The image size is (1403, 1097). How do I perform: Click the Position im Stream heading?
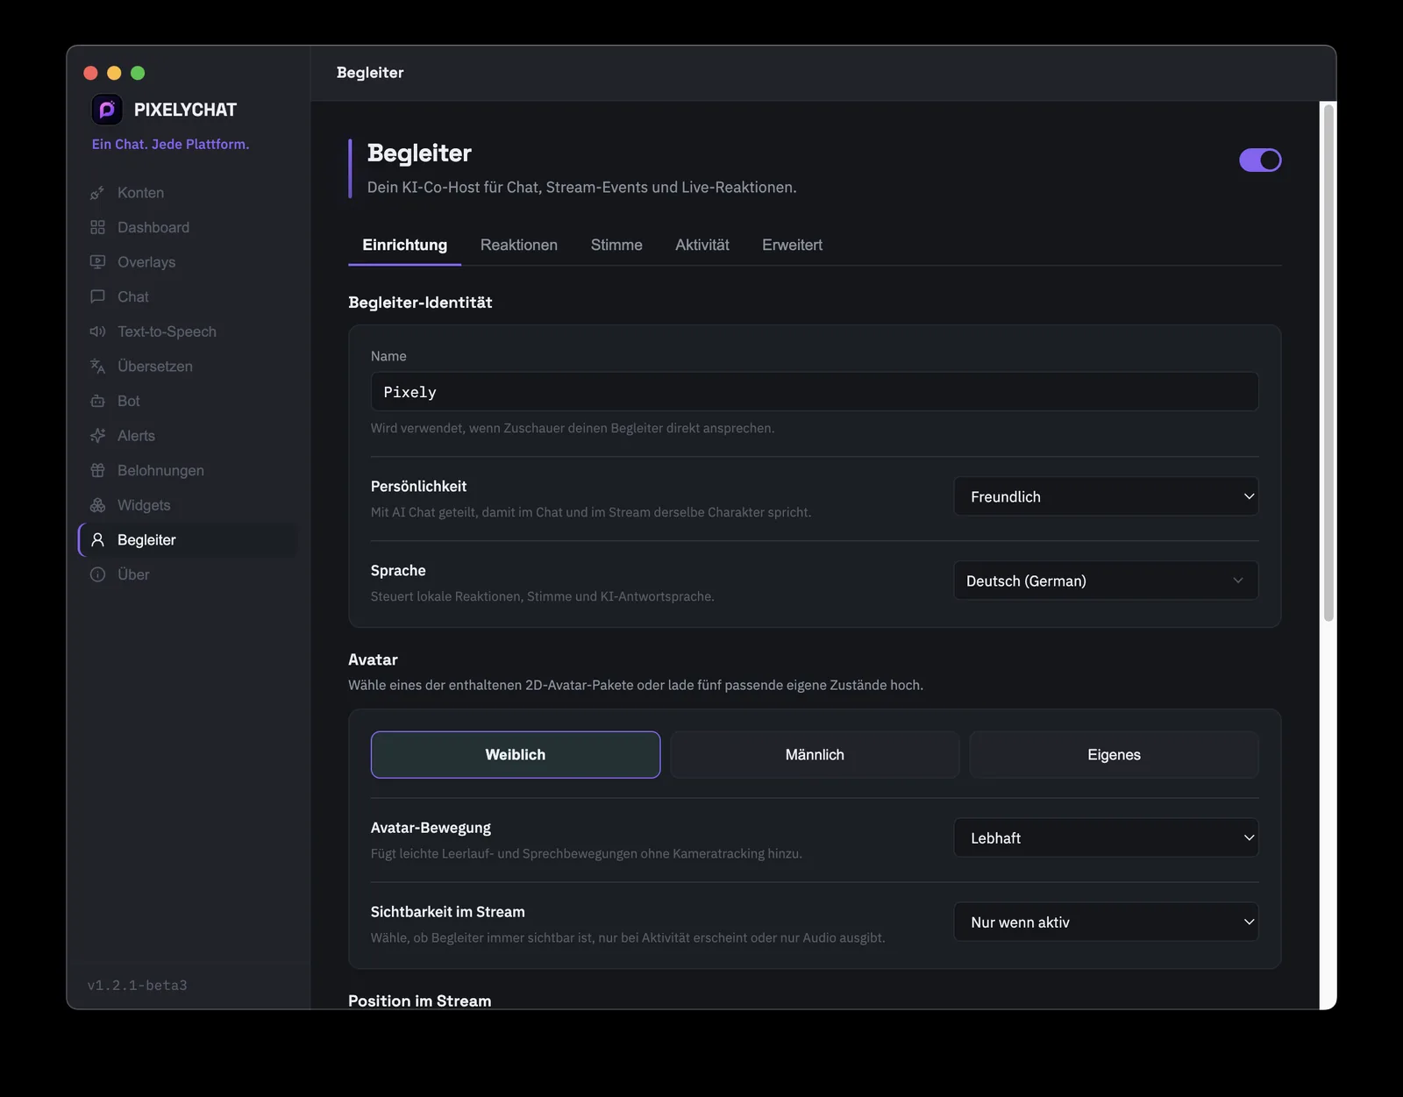(419, 1001)
